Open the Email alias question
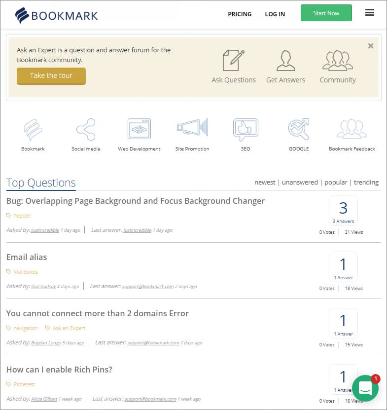 tap(27, 257)
